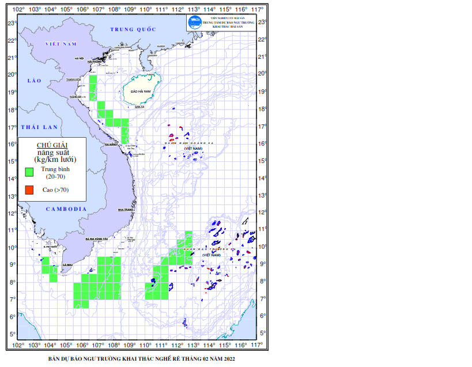The image size is (472, 367).
Task: Click the Quần đảo Hoàng Sa label
Action: [189, 143]
